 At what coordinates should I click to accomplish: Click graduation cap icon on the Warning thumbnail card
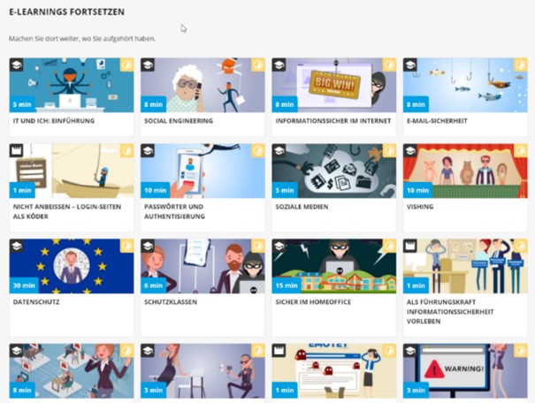[x=410, y=351]
